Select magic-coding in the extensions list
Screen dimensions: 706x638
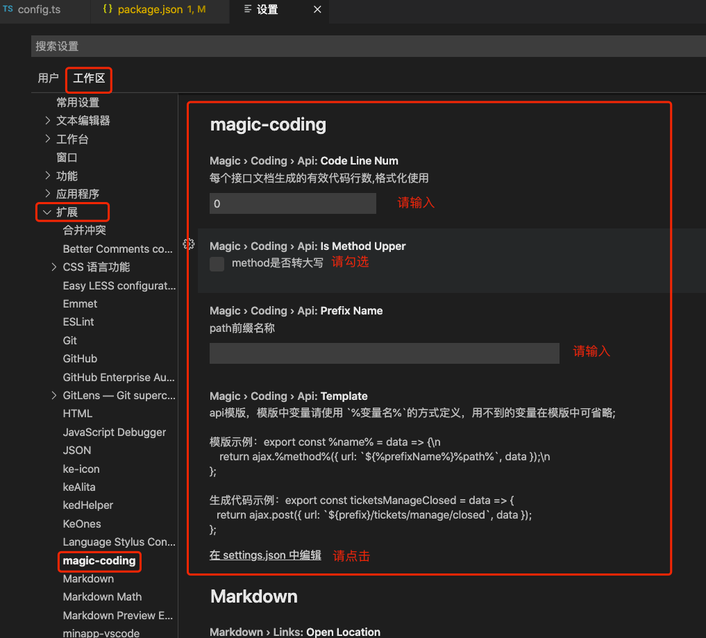coord(99,560)
